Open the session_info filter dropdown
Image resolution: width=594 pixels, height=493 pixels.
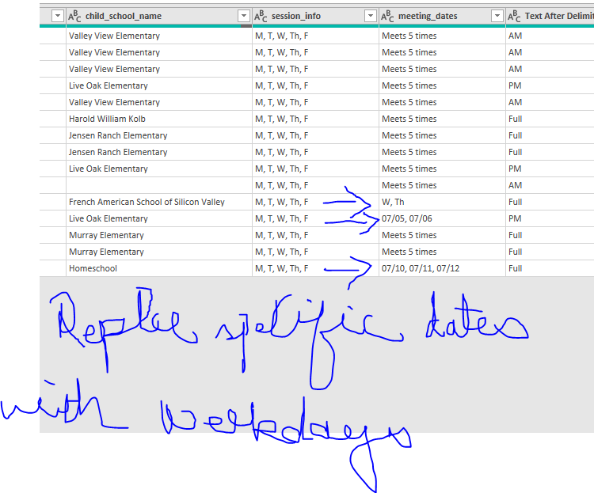pos(370,16)
